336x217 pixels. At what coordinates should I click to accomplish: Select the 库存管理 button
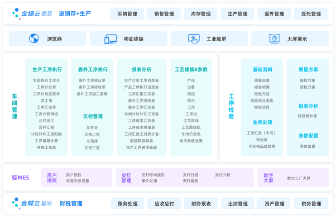click(x=201, y=14)
